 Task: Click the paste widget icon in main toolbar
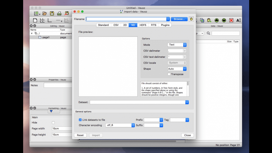tap(209, 20)
